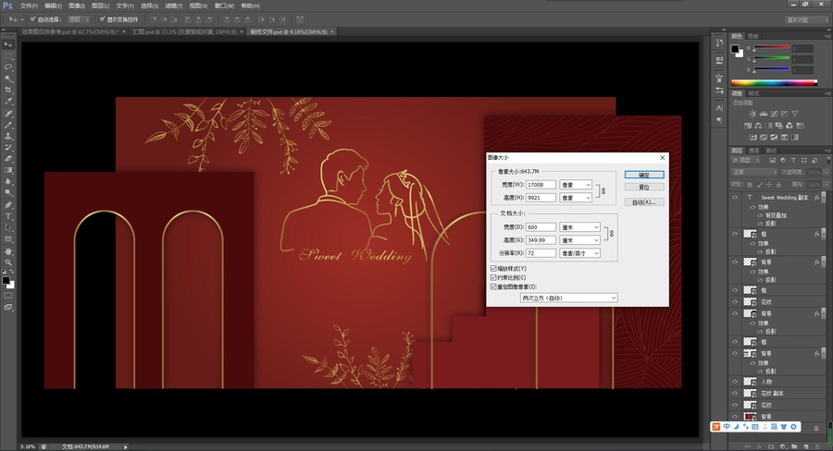Open the 图像 menu
Viewport: 833px width, 451px height.
tap(77, 6)
